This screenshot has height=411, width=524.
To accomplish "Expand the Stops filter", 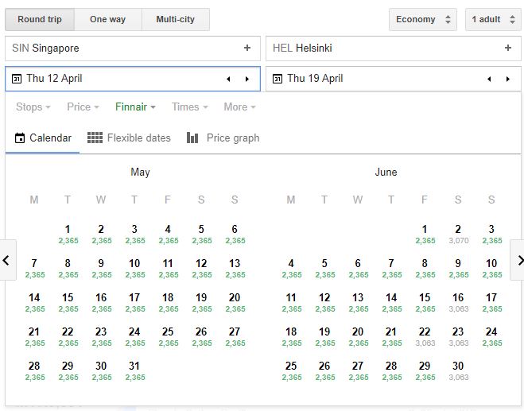I will click(x=33, y=107).
